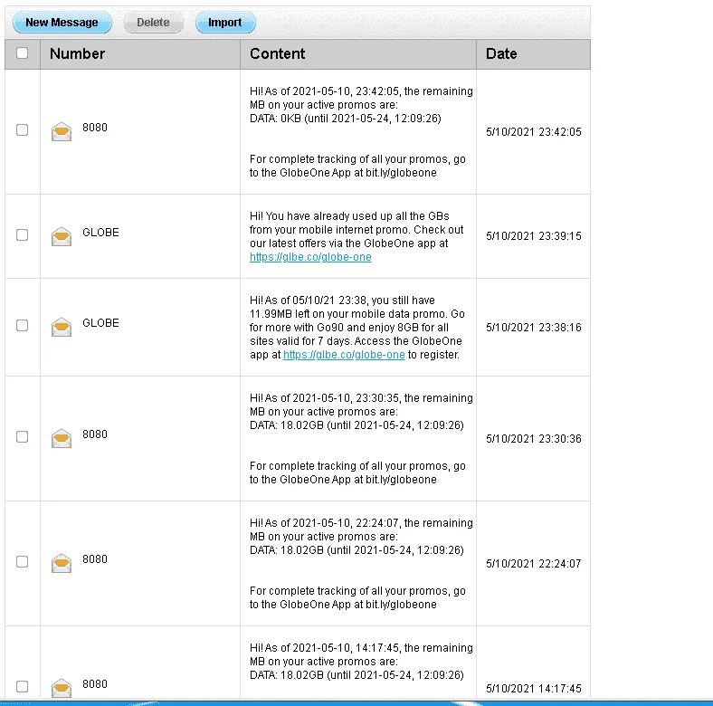Open envelope icon for 8080 message at 23:42:05

[62, 131]
